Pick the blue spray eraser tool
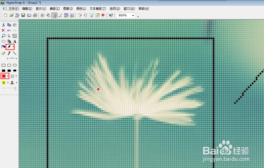The image size is (264, 168). coord(3,47)
